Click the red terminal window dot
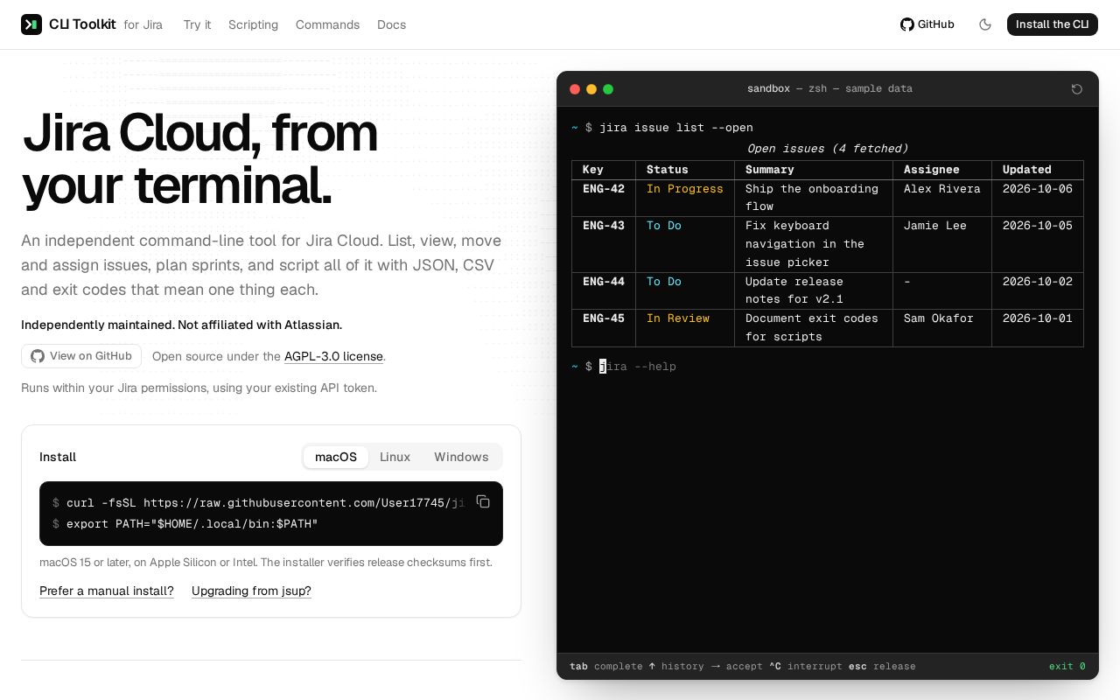 (575, 88)
